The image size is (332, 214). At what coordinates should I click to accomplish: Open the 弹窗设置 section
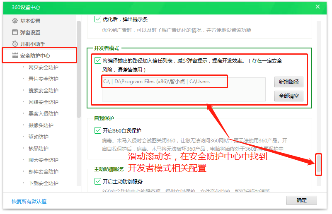coord(30,33)
